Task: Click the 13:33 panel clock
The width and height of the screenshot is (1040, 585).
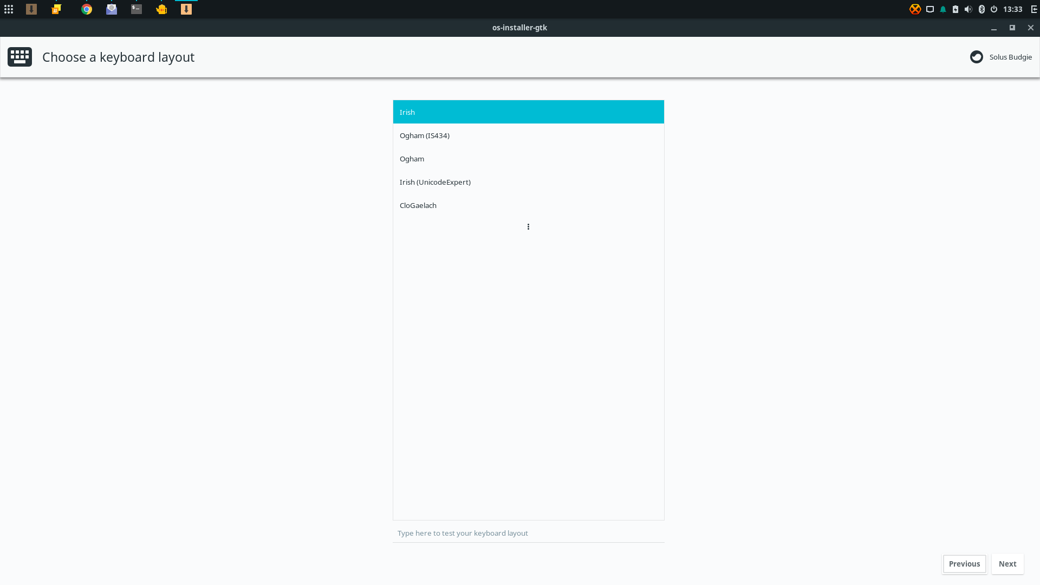Action: 1012,9
